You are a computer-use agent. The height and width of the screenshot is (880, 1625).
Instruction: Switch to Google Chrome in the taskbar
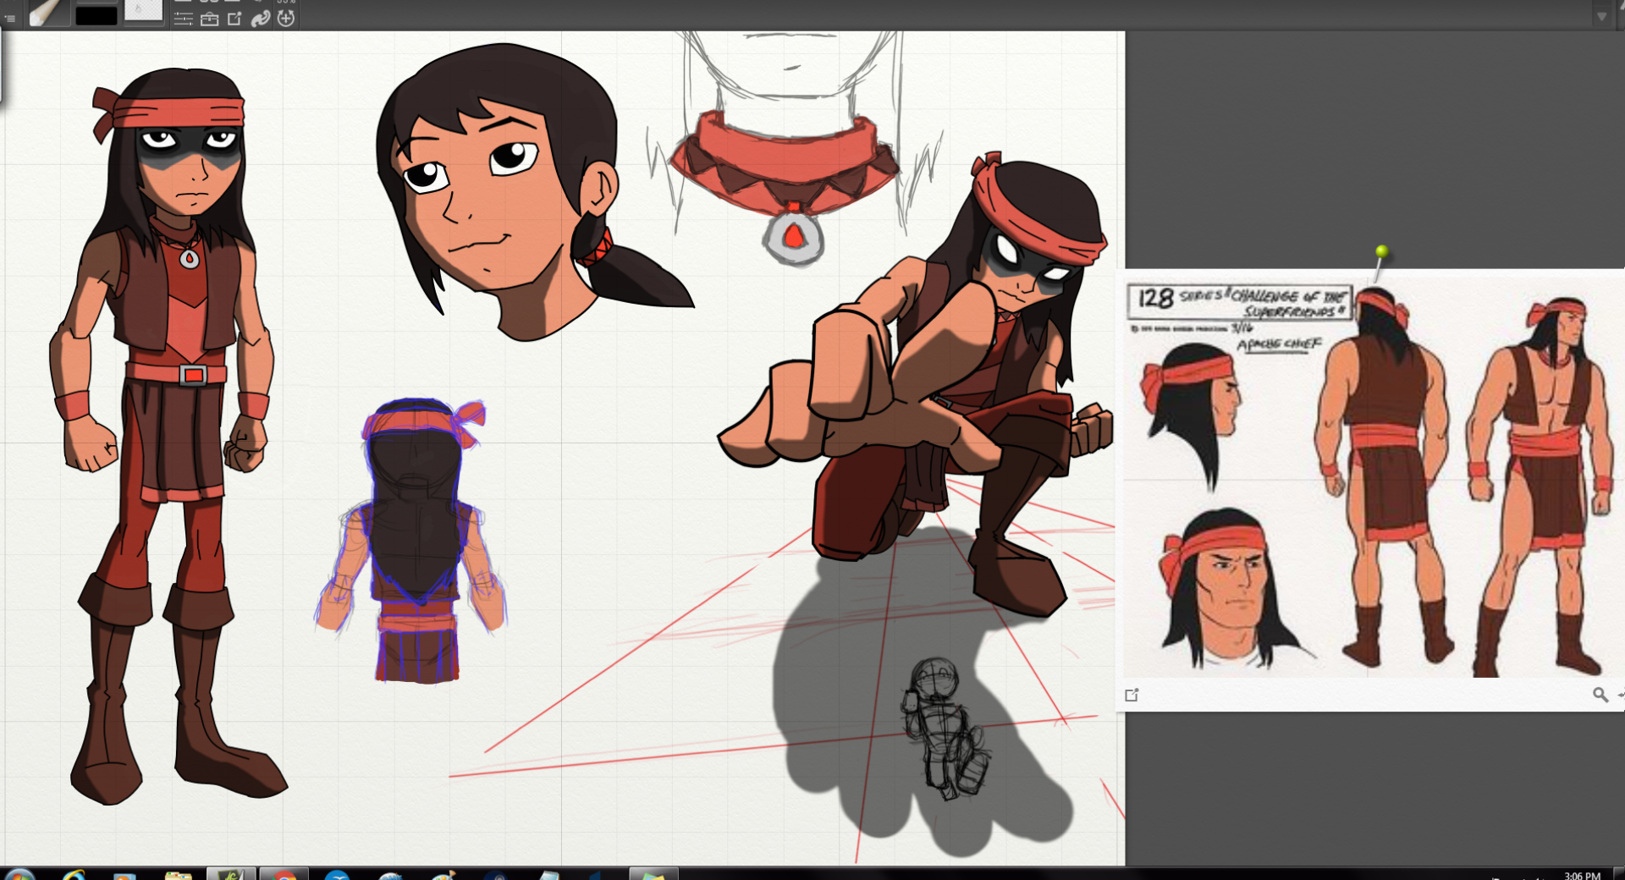click(x=284, y=875)
